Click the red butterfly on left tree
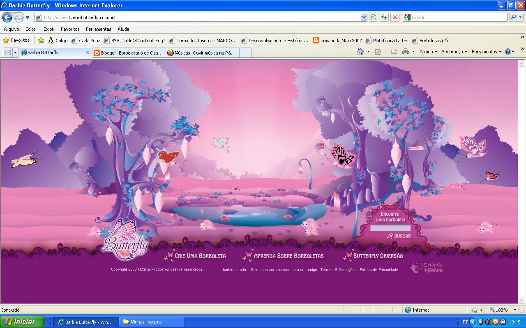Image resolution: width=526 pixels, height=328 pixels. (168, 156)
